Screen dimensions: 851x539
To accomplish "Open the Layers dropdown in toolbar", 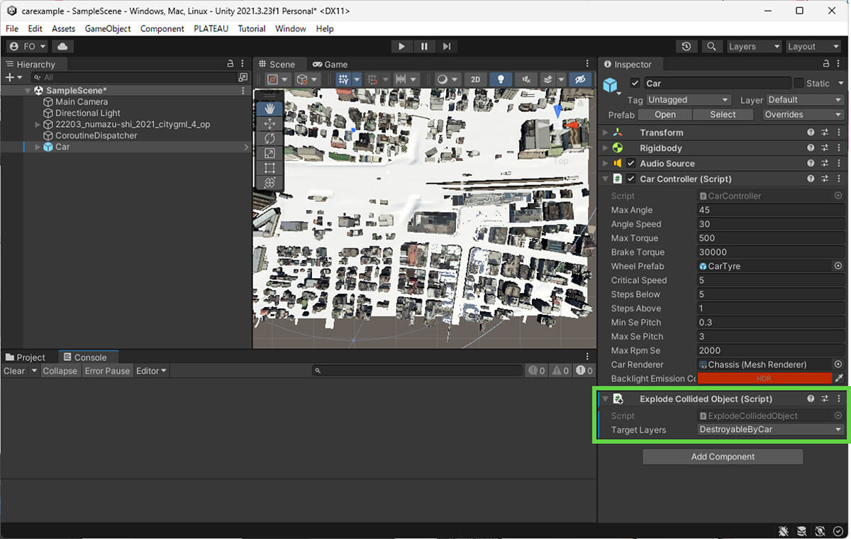I will [754, 46].
